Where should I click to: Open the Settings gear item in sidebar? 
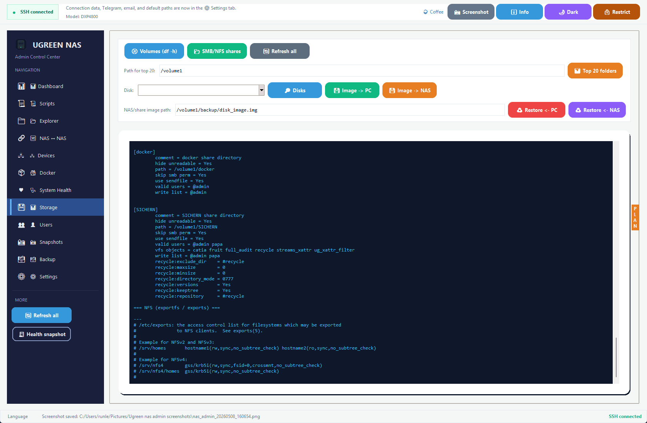click(55, 276)
